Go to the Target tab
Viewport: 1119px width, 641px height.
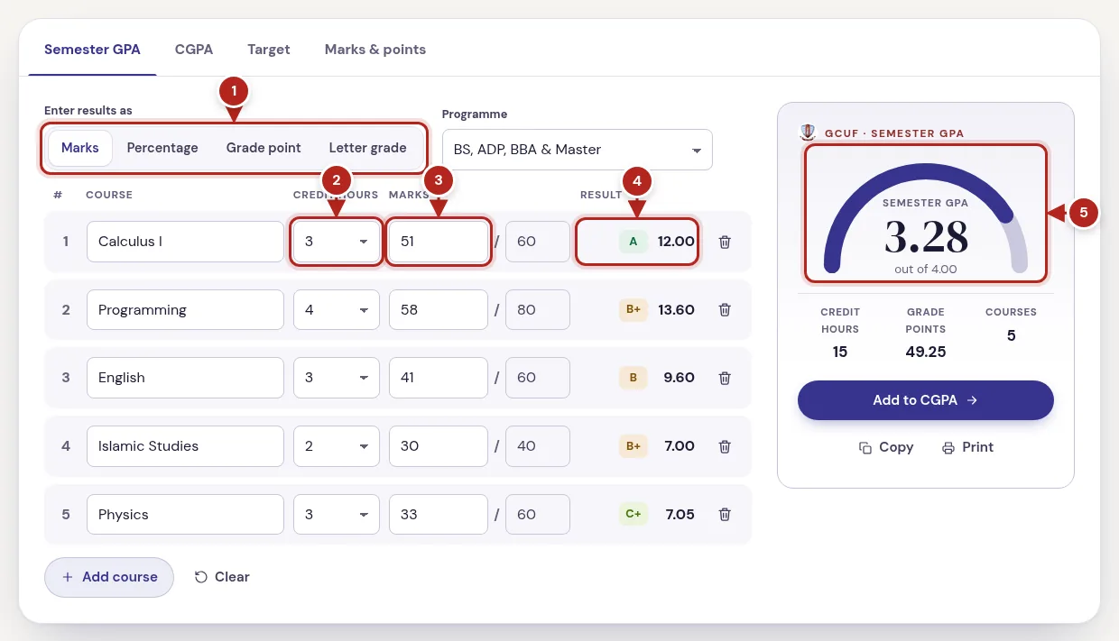269,50
